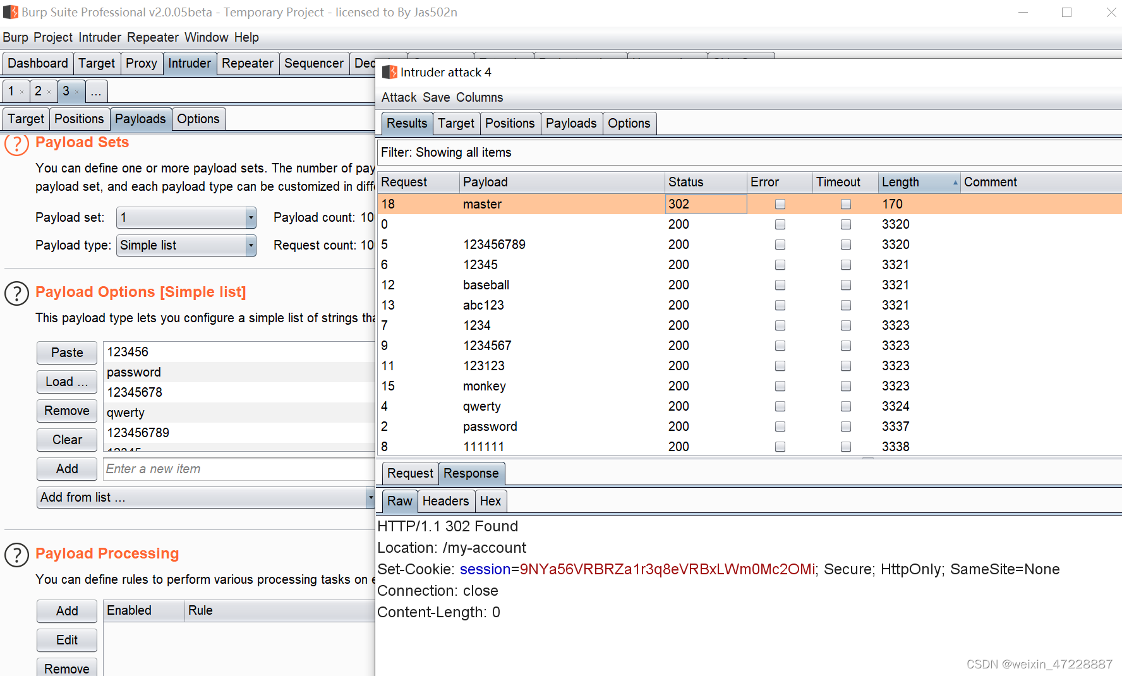Open the Repeater menu
The image size is (1122, 676).
pos(153,37)
